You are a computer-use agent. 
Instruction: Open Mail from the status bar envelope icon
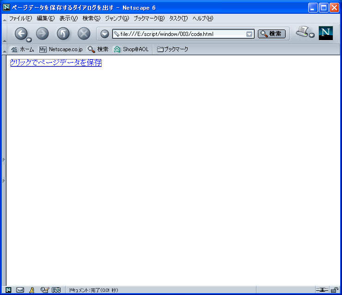click(x=20, y=290)
